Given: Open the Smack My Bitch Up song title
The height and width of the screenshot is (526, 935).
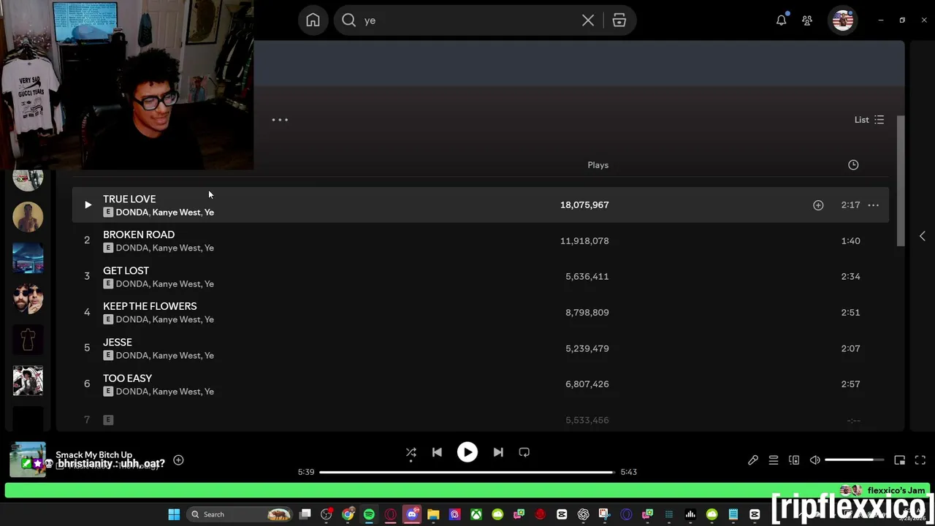Looking at the screenshot, I should [94, 454].
